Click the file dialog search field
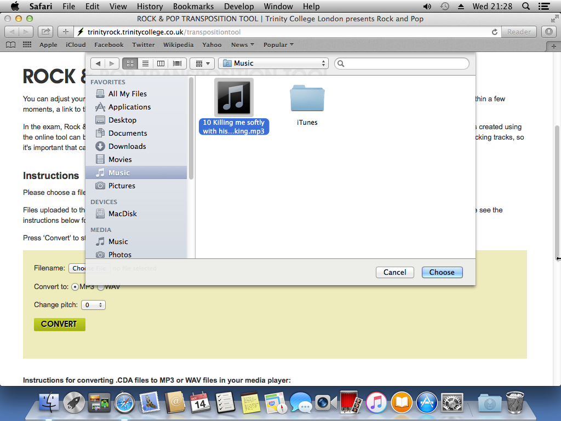Image resolution: width=561 pixels, height=421 pixels. point(402,64)
